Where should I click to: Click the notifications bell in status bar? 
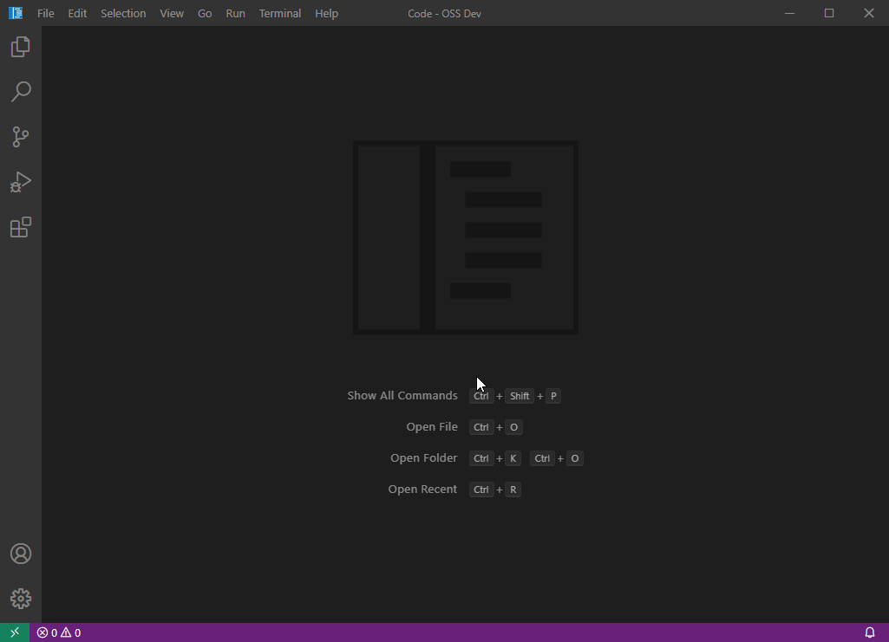870,632
